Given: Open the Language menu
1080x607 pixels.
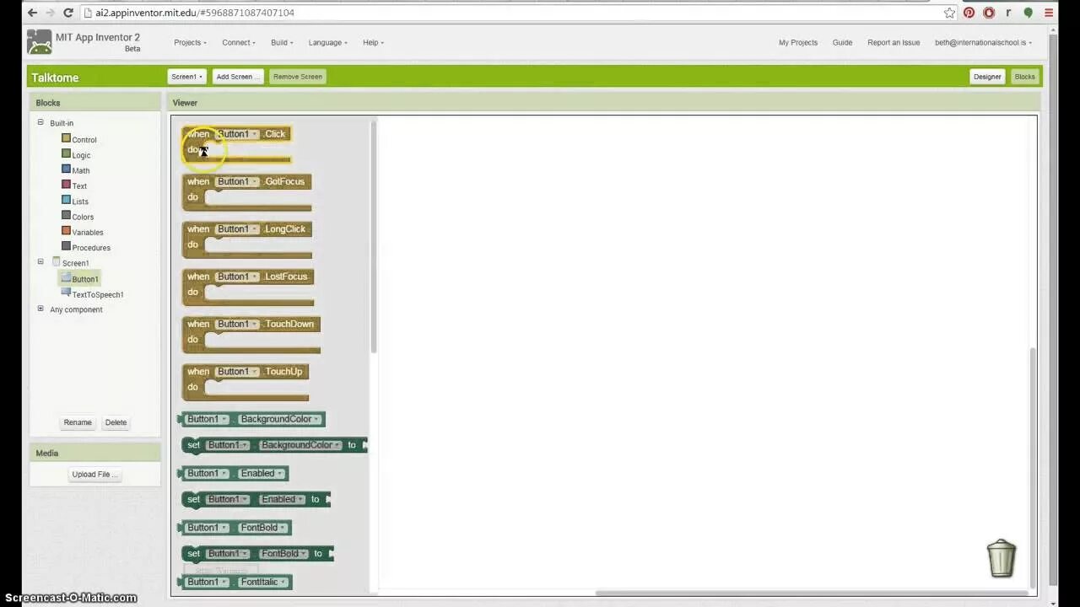Looking at the screenshot, I should [328, 42].
